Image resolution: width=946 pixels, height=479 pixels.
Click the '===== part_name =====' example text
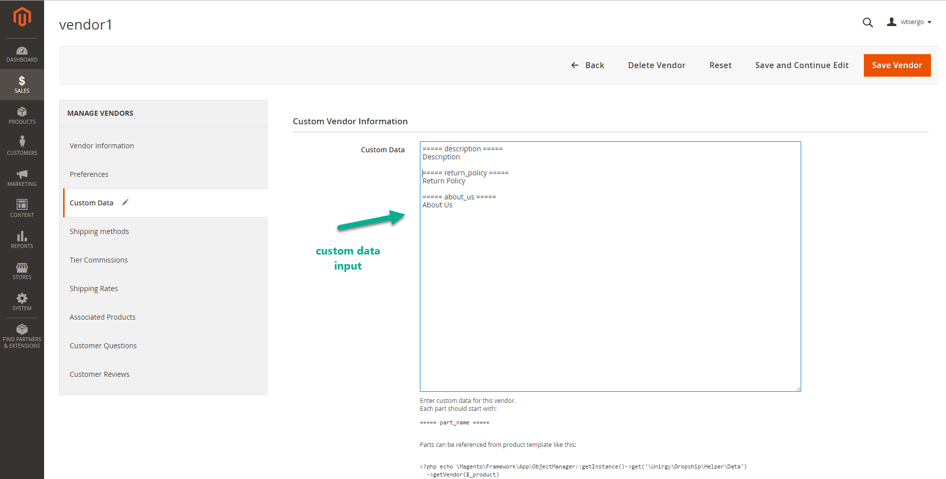tap(454, 423)
